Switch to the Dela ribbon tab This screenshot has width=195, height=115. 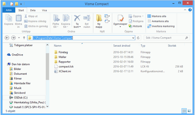click(33, 10)
